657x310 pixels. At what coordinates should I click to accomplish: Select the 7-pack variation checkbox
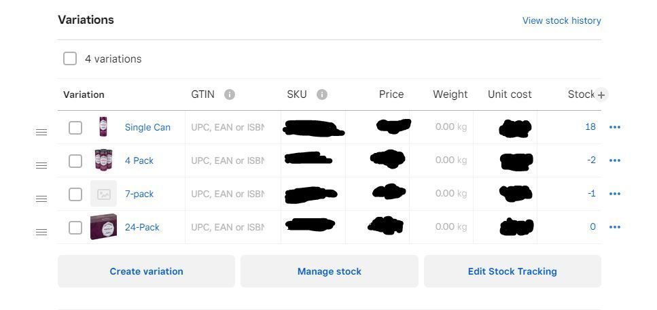(75, 194)
